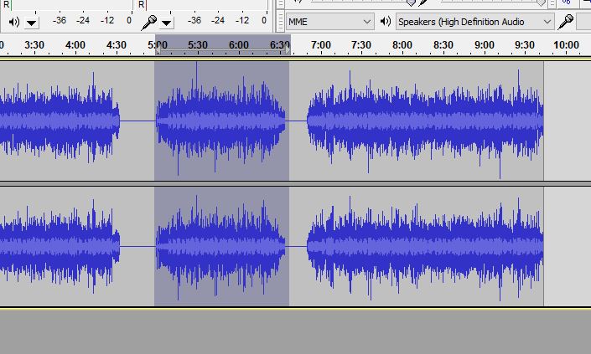This screenshot has width=591, height=354.
Task: Click the playback volume slider thumb above MME
Action: tap(411, 3)
